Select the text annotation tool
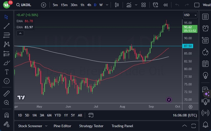 coord(7,72)
